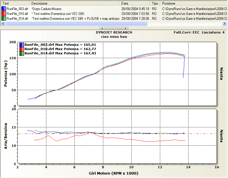Viewport: 228px width, 178px height.
Task: Sort list by Test column header
Action: pos(15,3)
